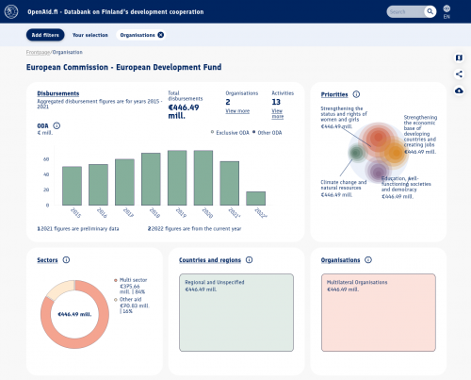The height and width of the screenshot is (380, 471).
Task: Select the 2022 bar in ODA chart
Action: coord(256,198)
